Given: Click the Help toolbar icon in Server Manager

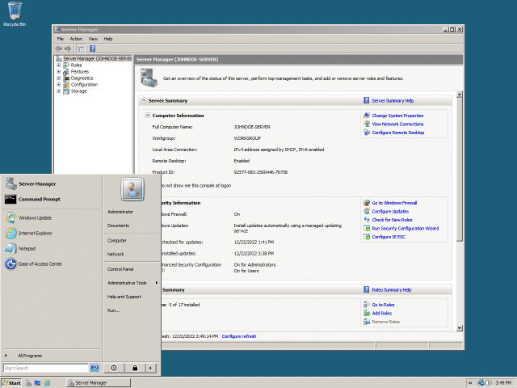Looking at the screenshot, I should click(92, 48).
